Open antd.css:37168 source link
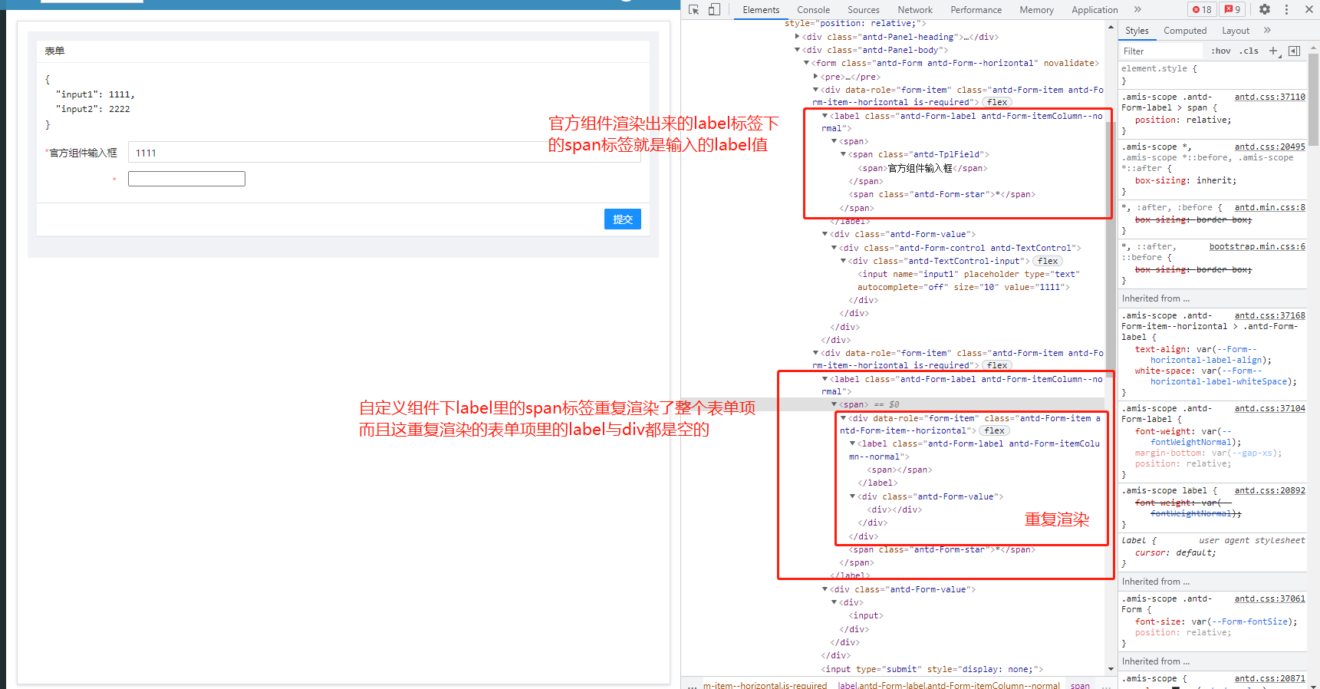The height and width of the screenshot is (689, 1320). click(1269, 315)
